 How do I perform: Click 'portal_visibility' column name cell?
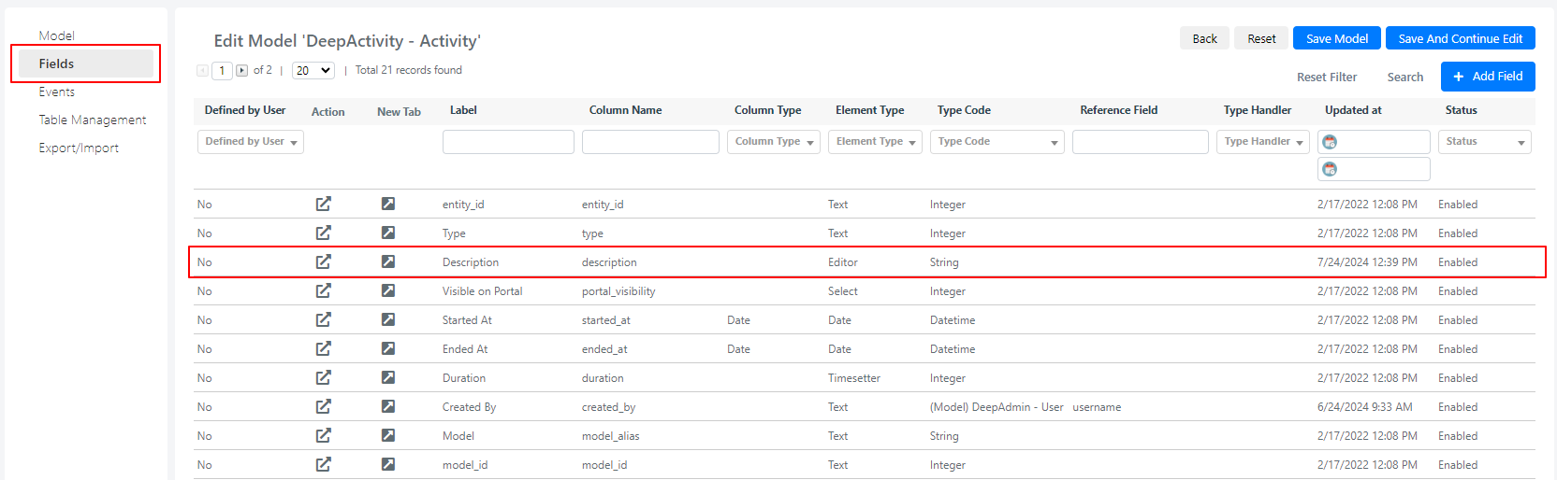[618, 291]
